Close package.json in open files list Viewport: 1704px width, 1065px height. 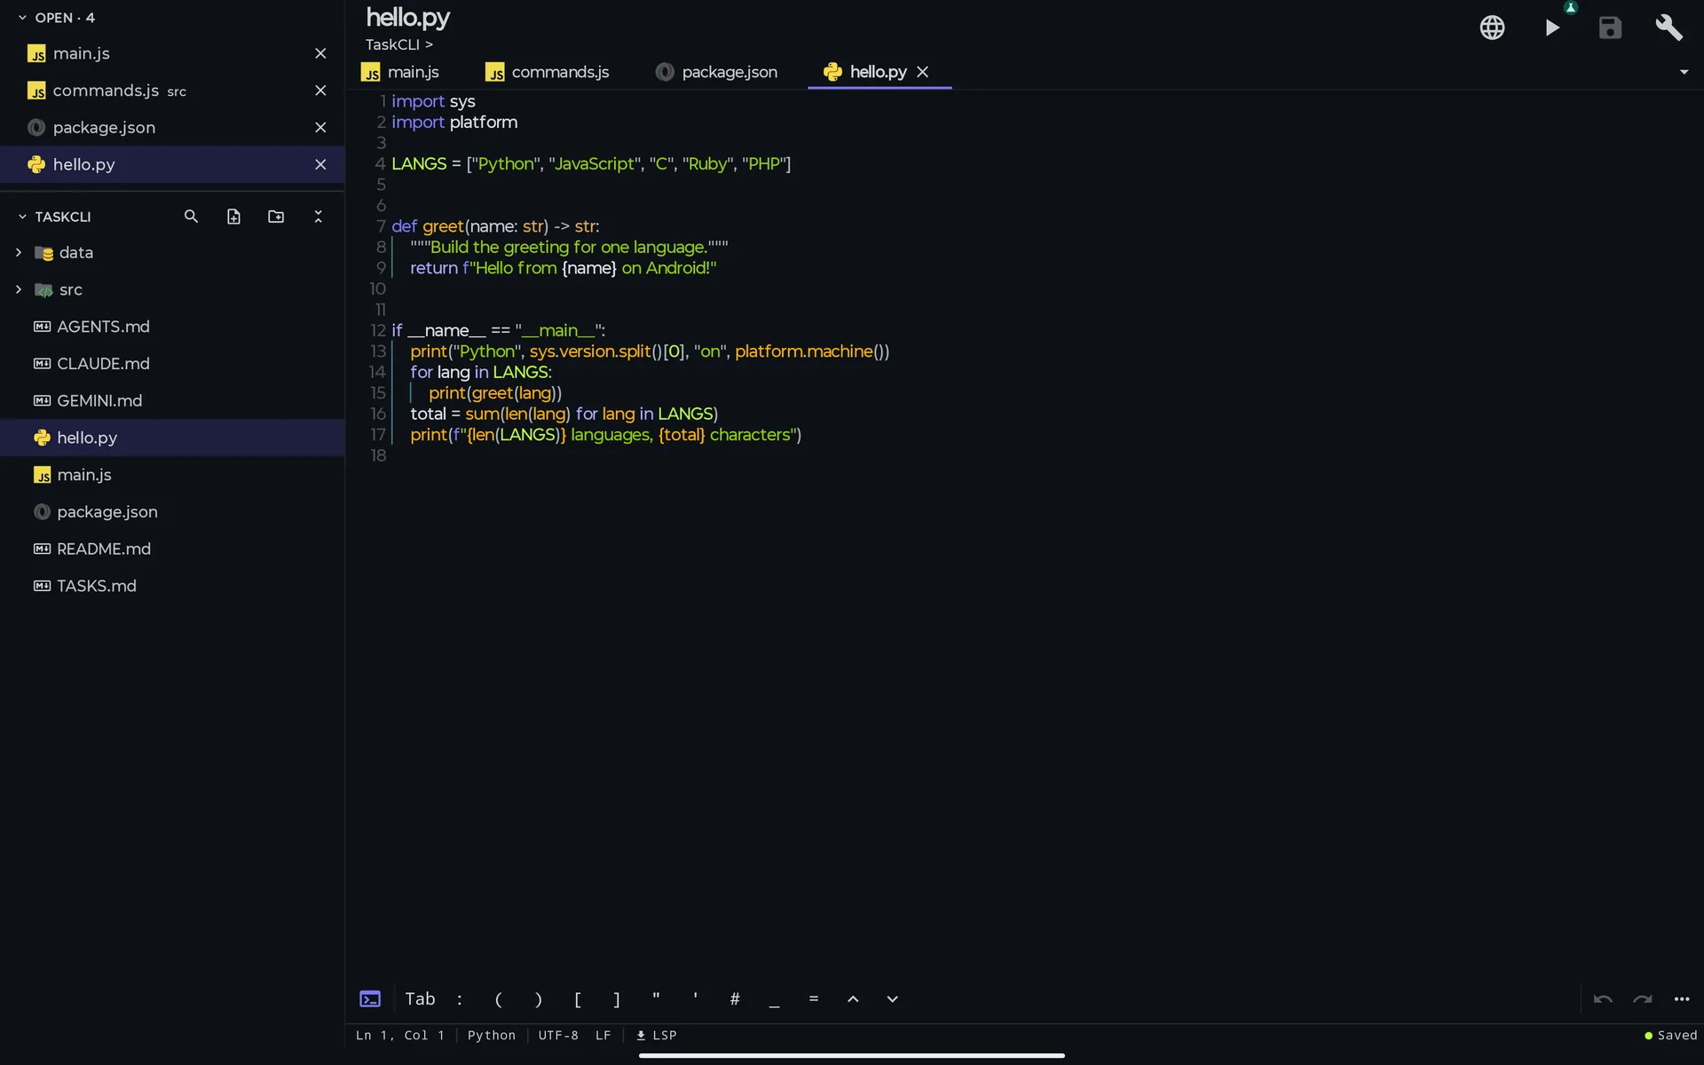(320, 128)
